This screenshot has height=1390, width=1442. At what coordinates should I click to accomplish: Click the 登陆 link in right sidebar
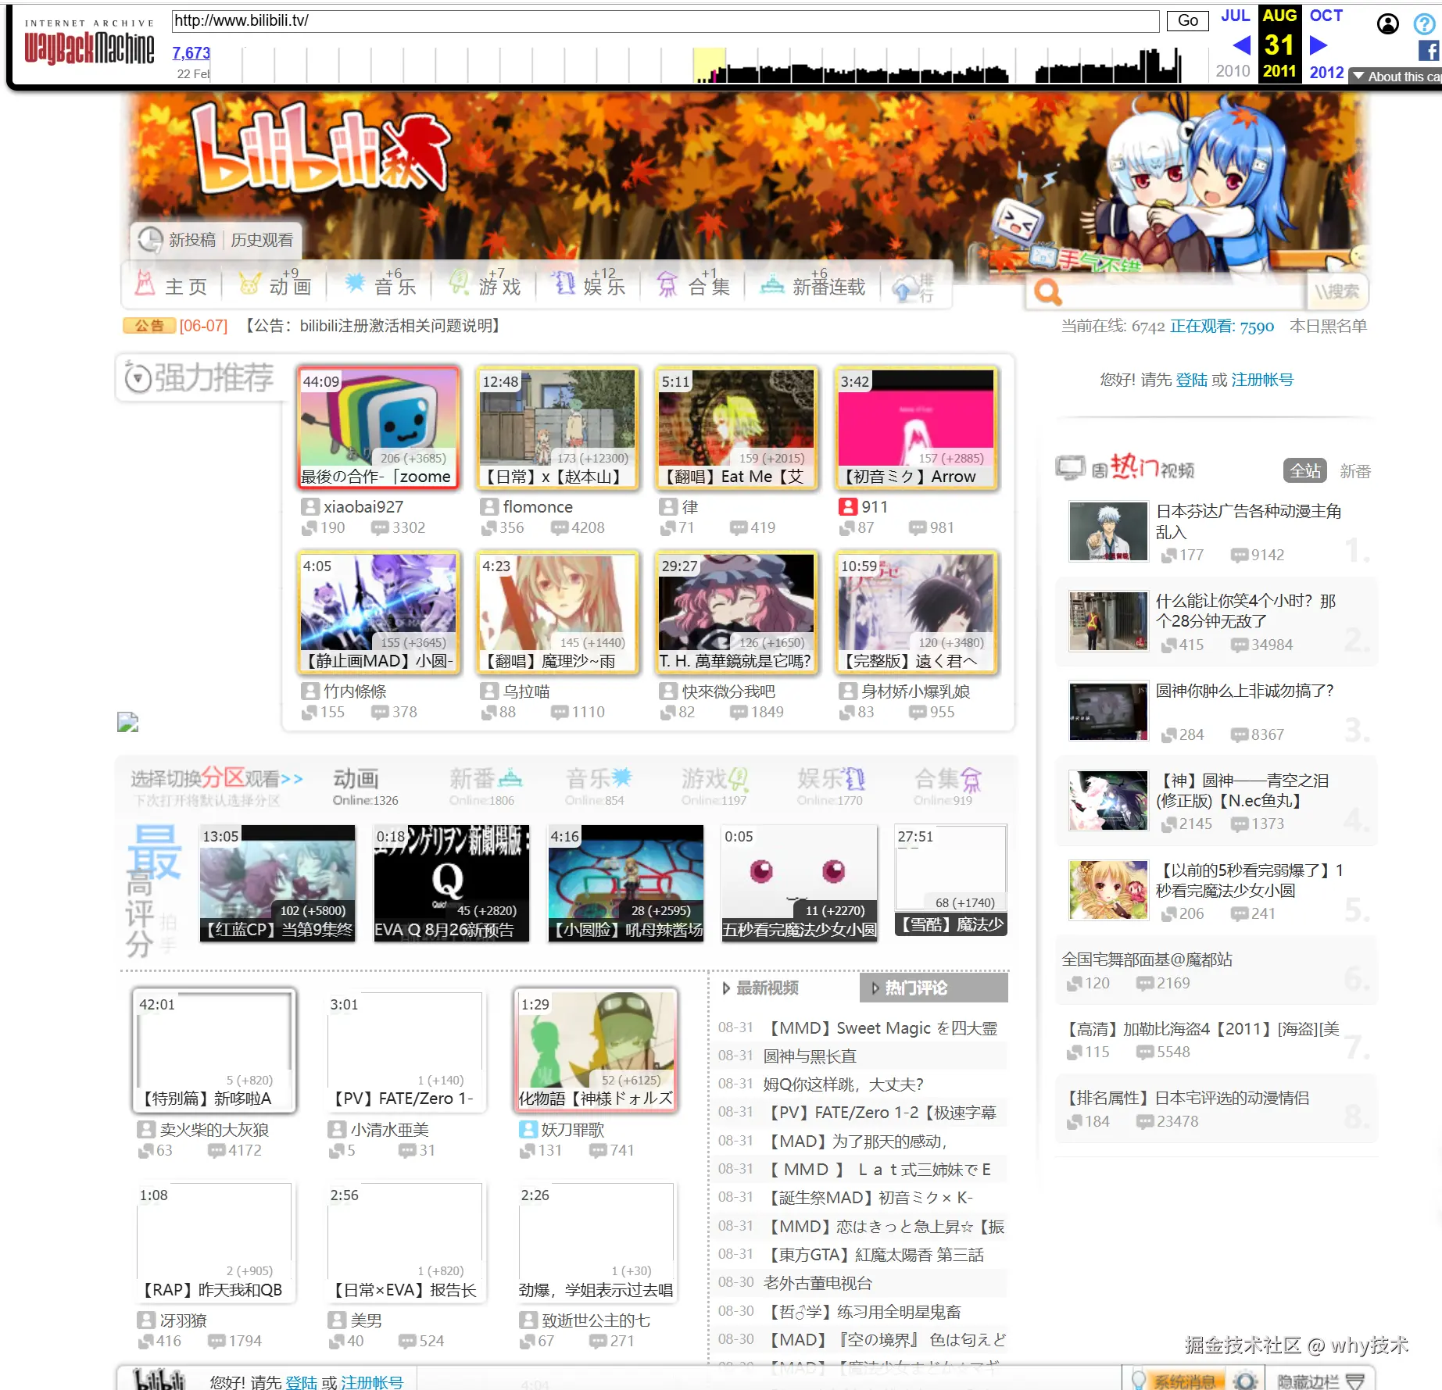click(1192, 380)
